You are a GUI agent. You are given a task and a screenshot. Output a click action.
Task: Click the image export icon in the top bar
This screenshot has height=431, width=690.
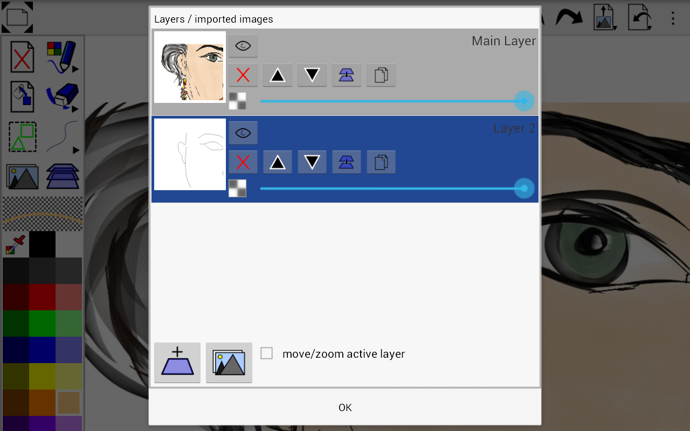click(x=604, y=17)
